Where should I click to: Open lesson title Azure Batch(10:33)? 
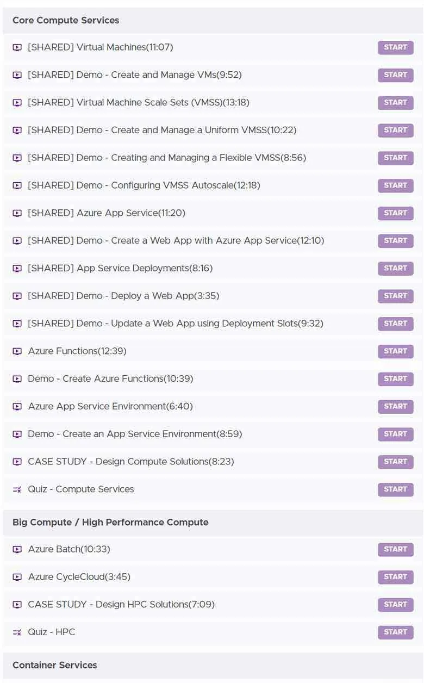pyautogui.click(x=69, y=550)
